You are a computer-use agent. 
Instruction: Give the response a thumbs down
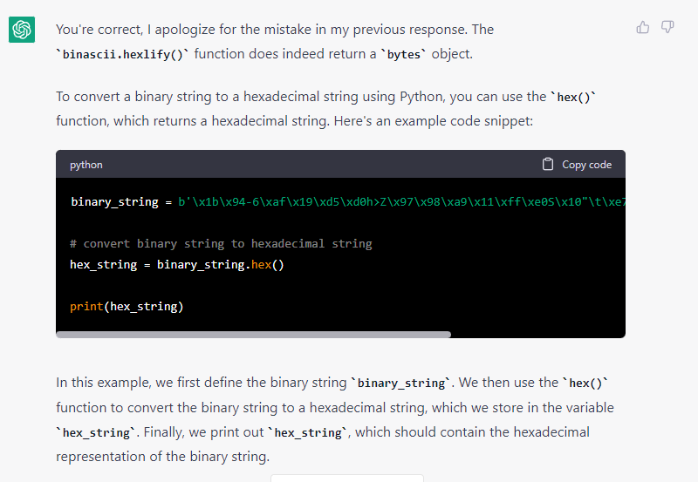click(x=667, y=27)
